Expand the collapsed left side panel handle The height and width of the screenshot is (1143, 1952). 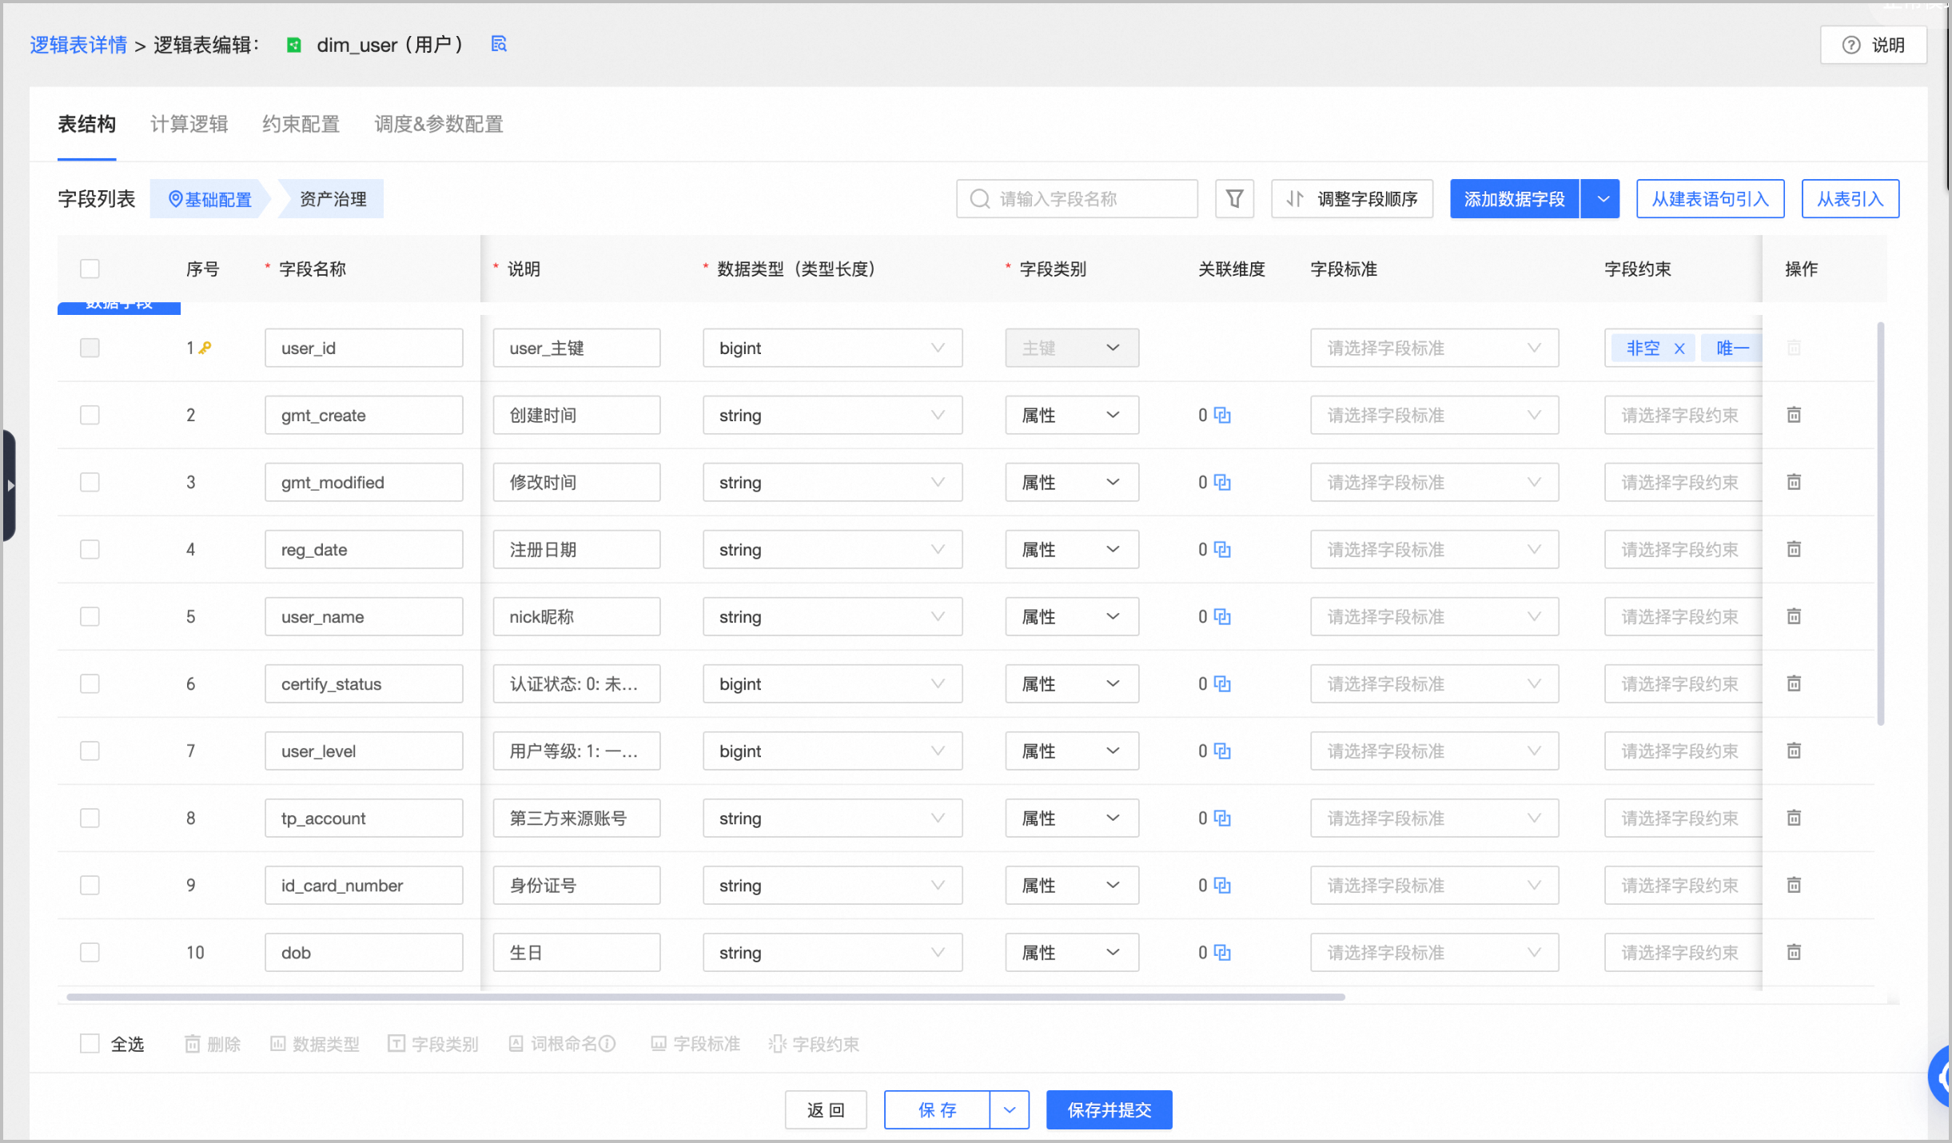(x=9, y=485)
